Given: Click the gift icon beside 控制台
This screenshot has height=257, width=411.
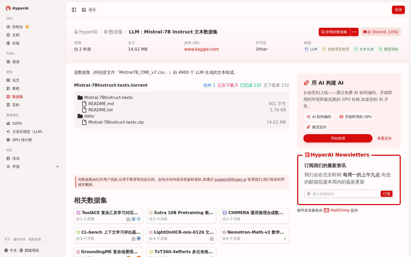Looking at the screenshot, I should coord(27,27).
